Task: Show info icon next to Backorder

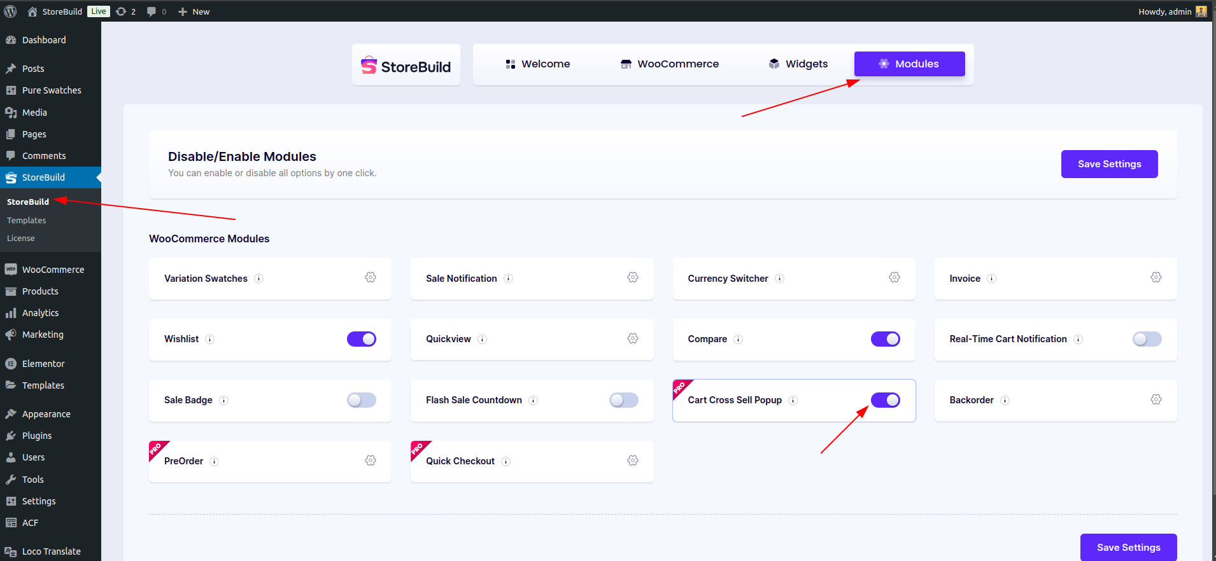Action: click(x=1005, y=401)
